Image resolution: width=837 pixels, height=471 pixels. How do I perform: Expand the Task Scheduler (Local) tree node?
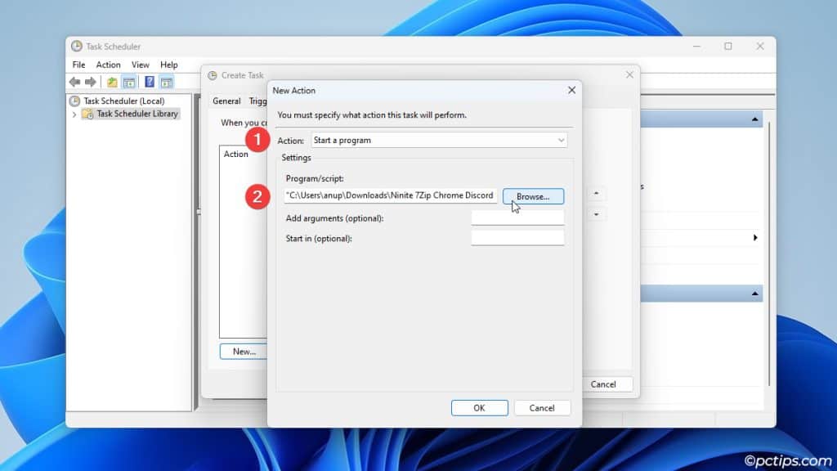(74, 114)
